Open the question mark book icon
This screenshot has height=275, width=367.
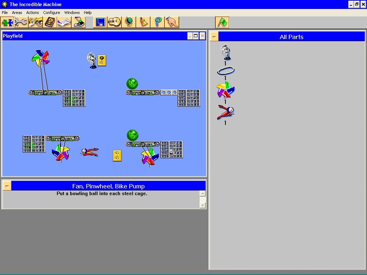50,23
